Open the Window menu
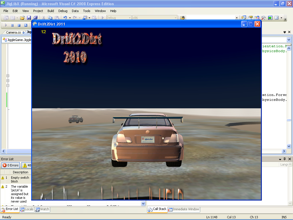 100,11
